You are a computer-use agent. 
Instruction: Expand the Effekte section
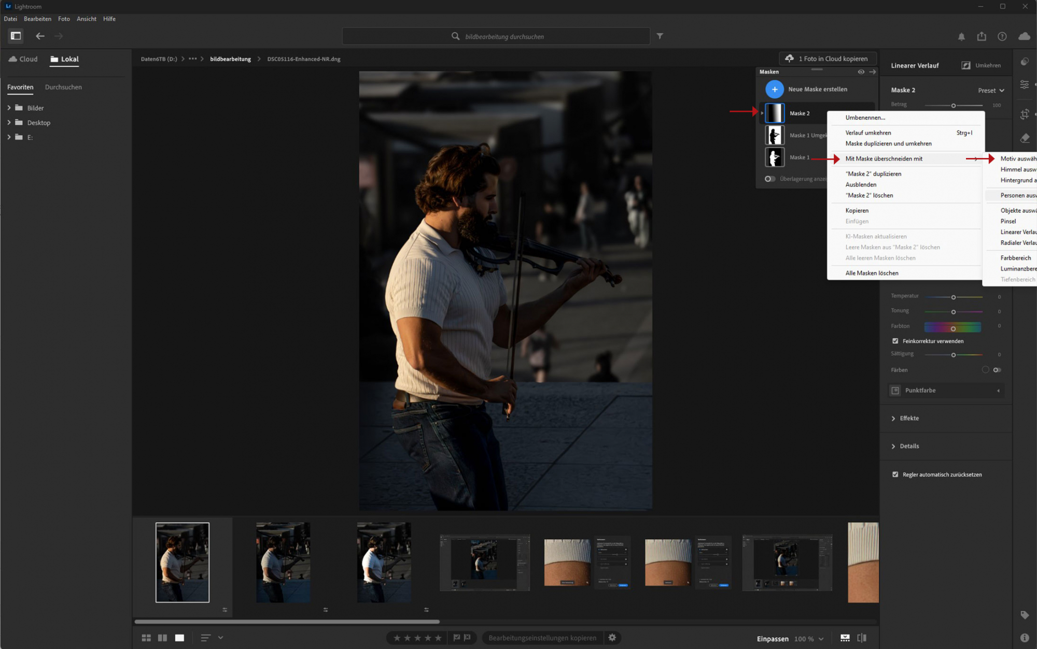(x=908, y=418)
